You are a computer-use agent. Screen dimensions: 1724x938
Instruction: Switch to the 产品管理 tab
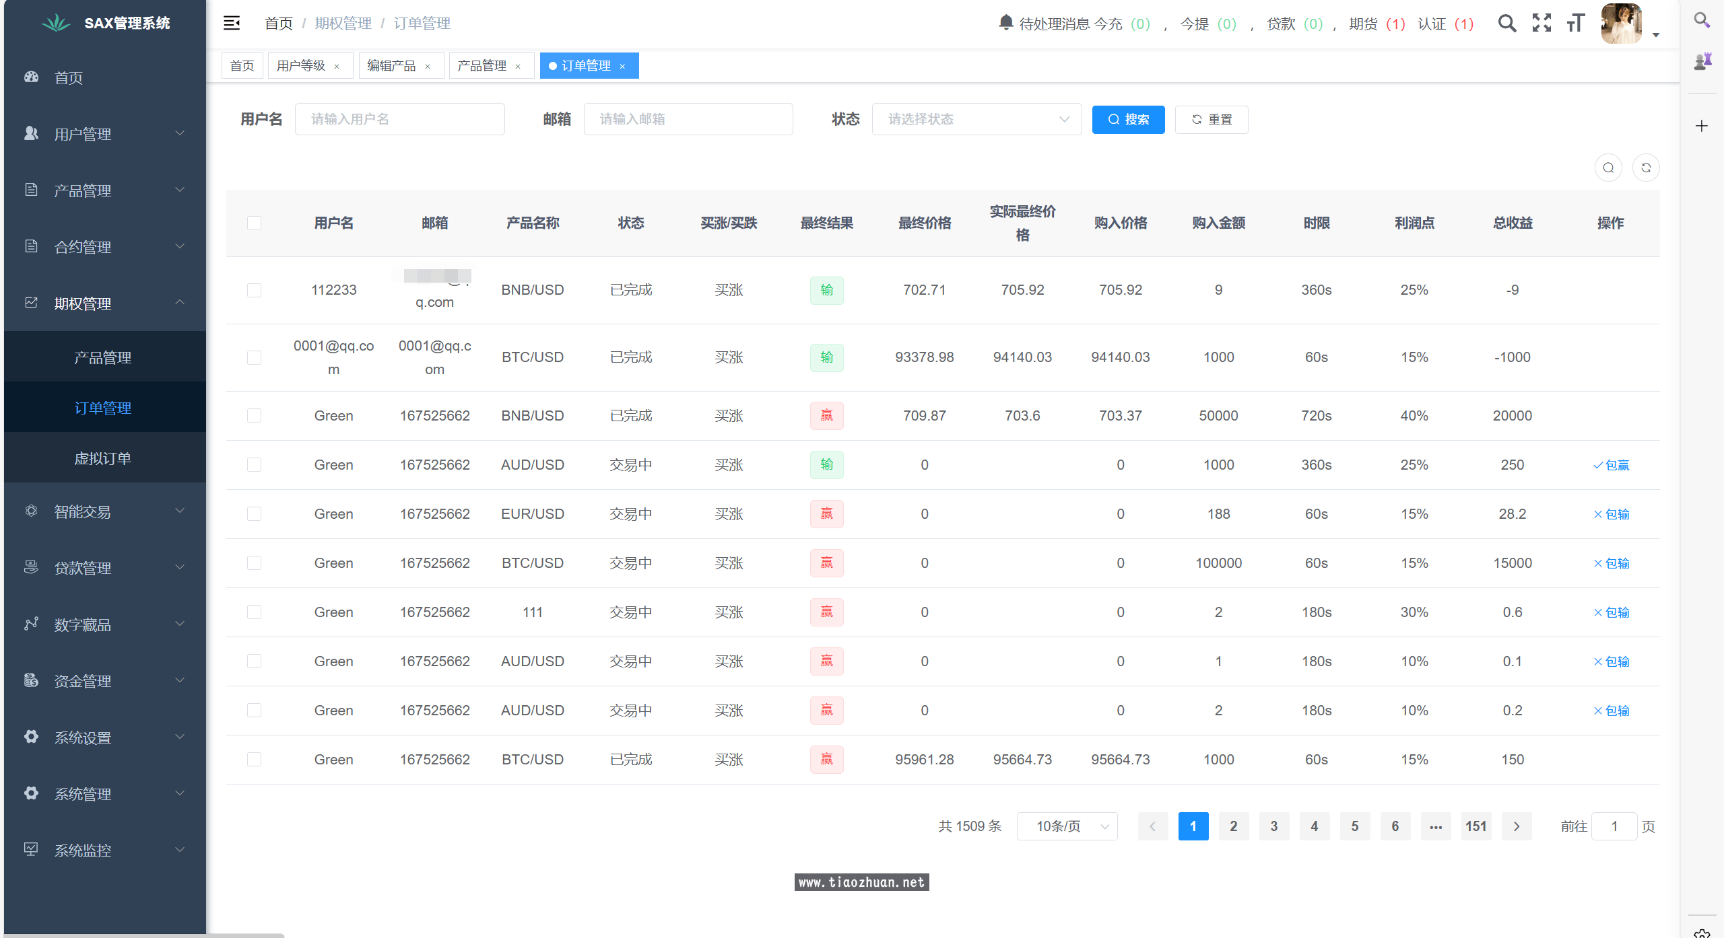(x=482, y=66)
